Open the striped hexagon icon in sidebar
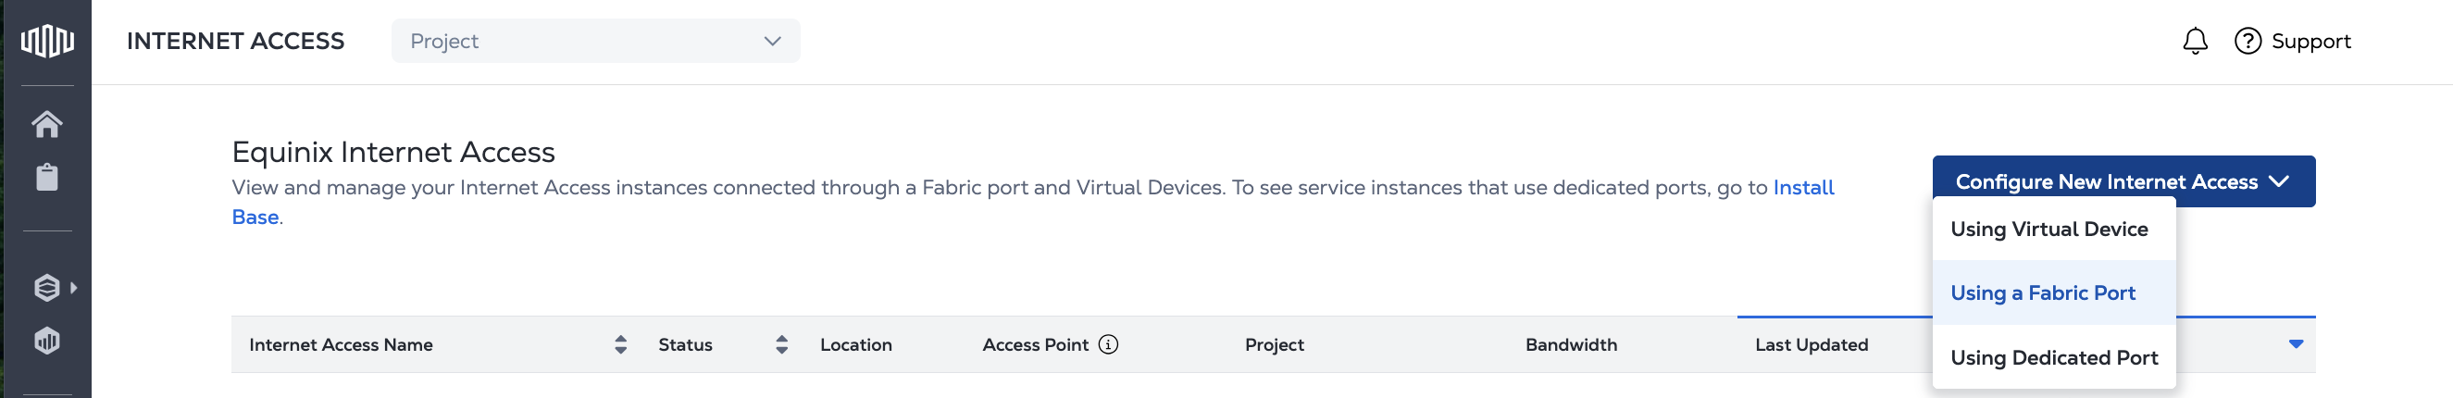2453x398 pixels. [x=46, y=341]
